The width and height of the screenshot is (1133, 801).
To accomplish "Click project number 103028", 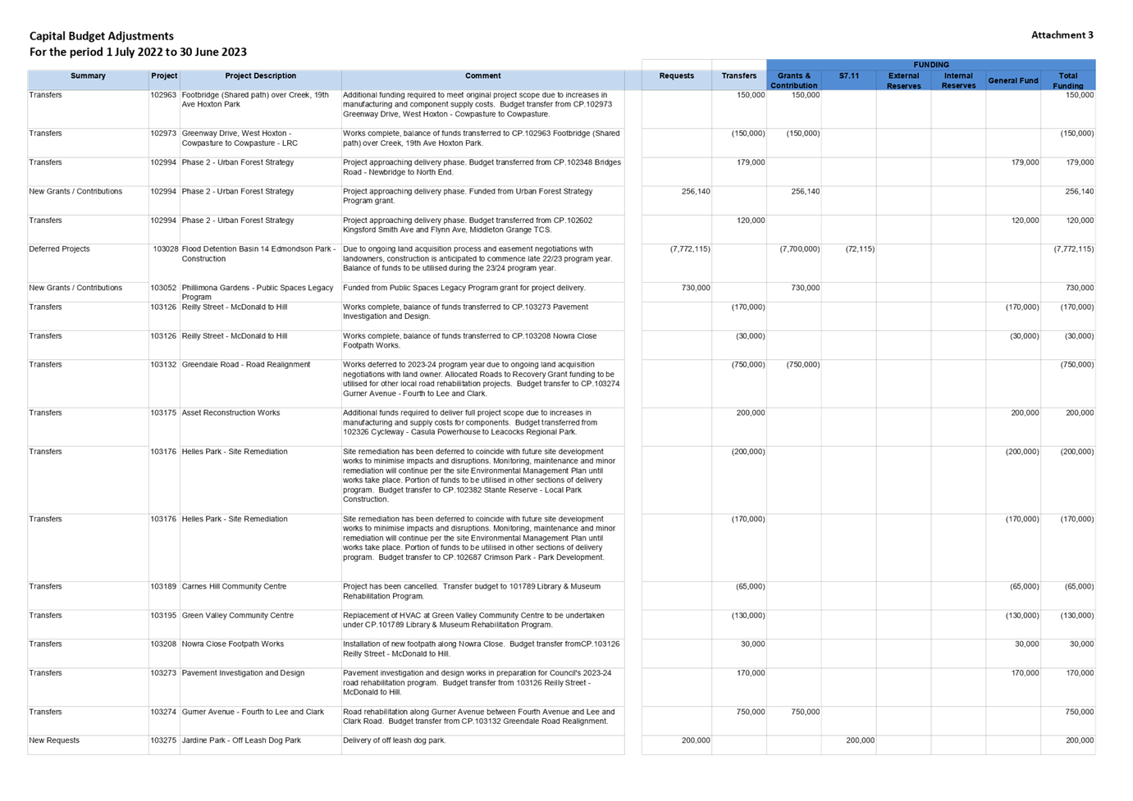I will (x=166, y=249).
